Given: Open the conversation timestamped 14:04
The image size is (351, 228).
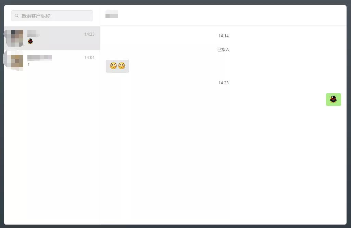Looking at the screenshot, I should coord(52,61).
